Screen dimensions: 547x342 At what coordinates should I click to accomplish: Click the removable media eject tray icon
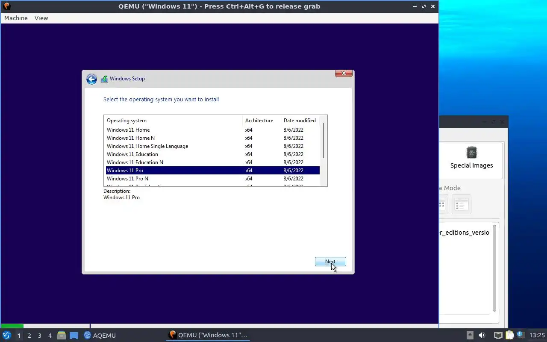tap(470, 335)
